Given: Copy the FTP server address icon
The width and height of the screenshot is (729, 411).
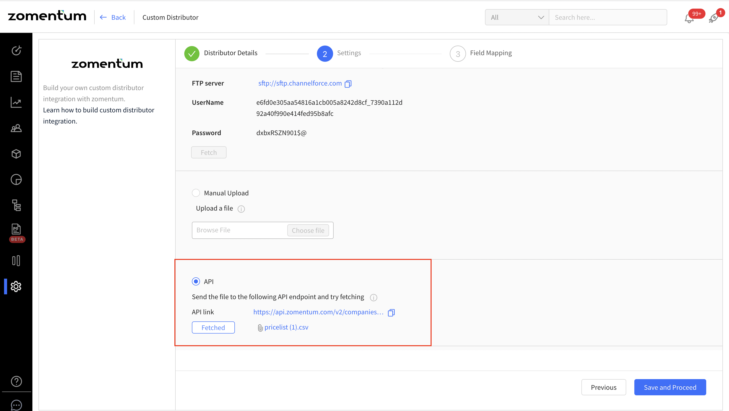Looking at the screenshot, I should [348, 84].
